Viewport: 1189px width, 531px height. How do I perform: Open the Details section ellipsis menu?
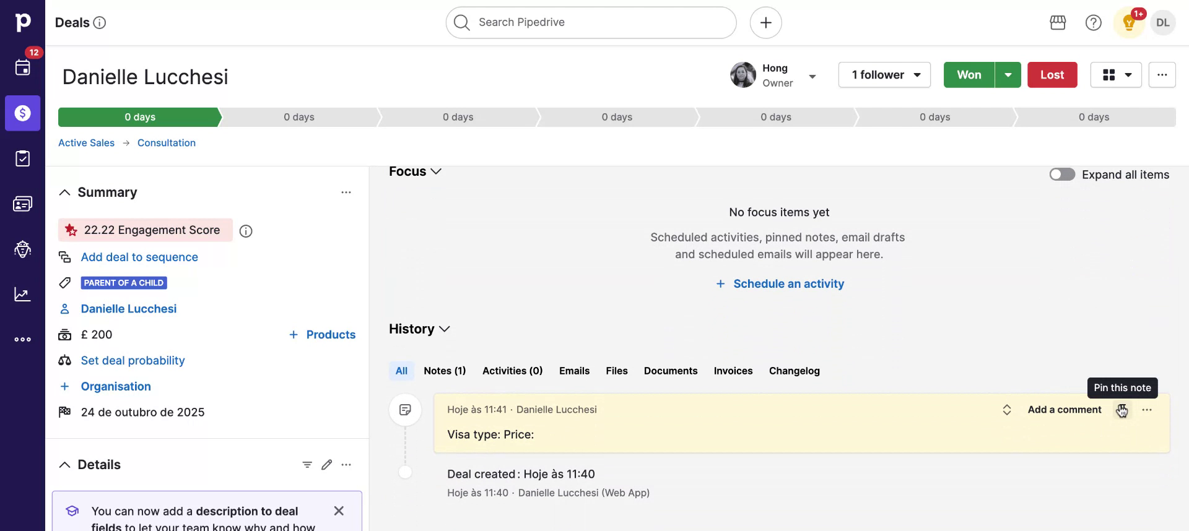(346, 465)
